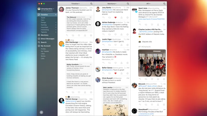The image size is (207, 116).
Task: Open @Charles_Leclerc mention link
Action: 146,32
